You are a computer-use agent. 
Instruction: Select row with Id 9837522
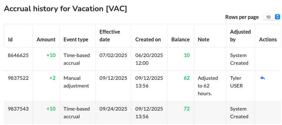tap(142, 86)
